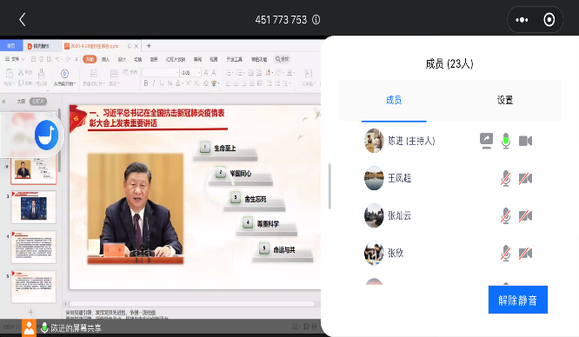Open the 切换 ribbon tab
This screenshot has height=337, width=579.
(137, 59)
